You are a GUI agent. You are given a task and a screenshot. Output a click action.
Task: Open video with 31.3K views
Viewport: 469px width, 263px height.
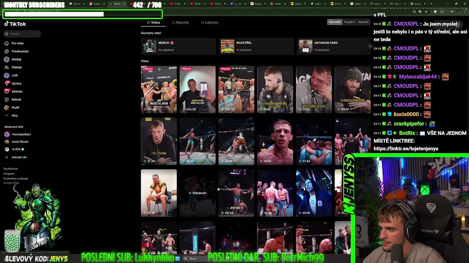pyautogui.click(x=159, y=141)
